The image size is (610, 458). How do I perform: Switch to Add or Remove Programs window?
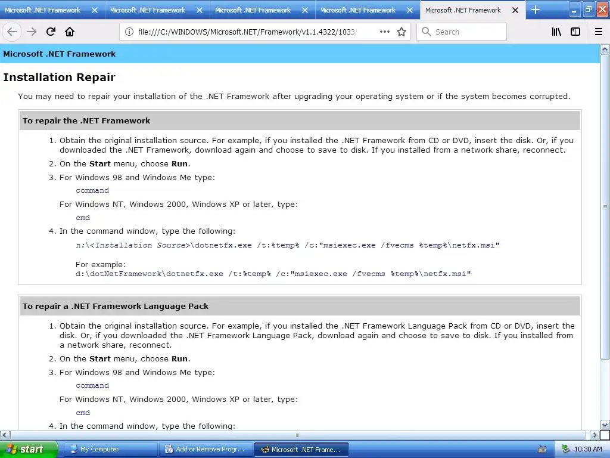[206, 449]
